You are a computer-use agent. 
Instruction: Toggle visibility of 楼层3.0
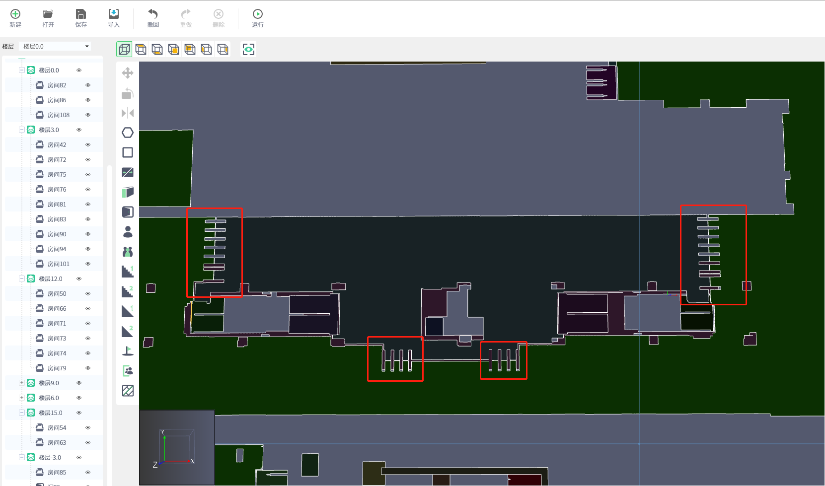[x=79, y=130]
